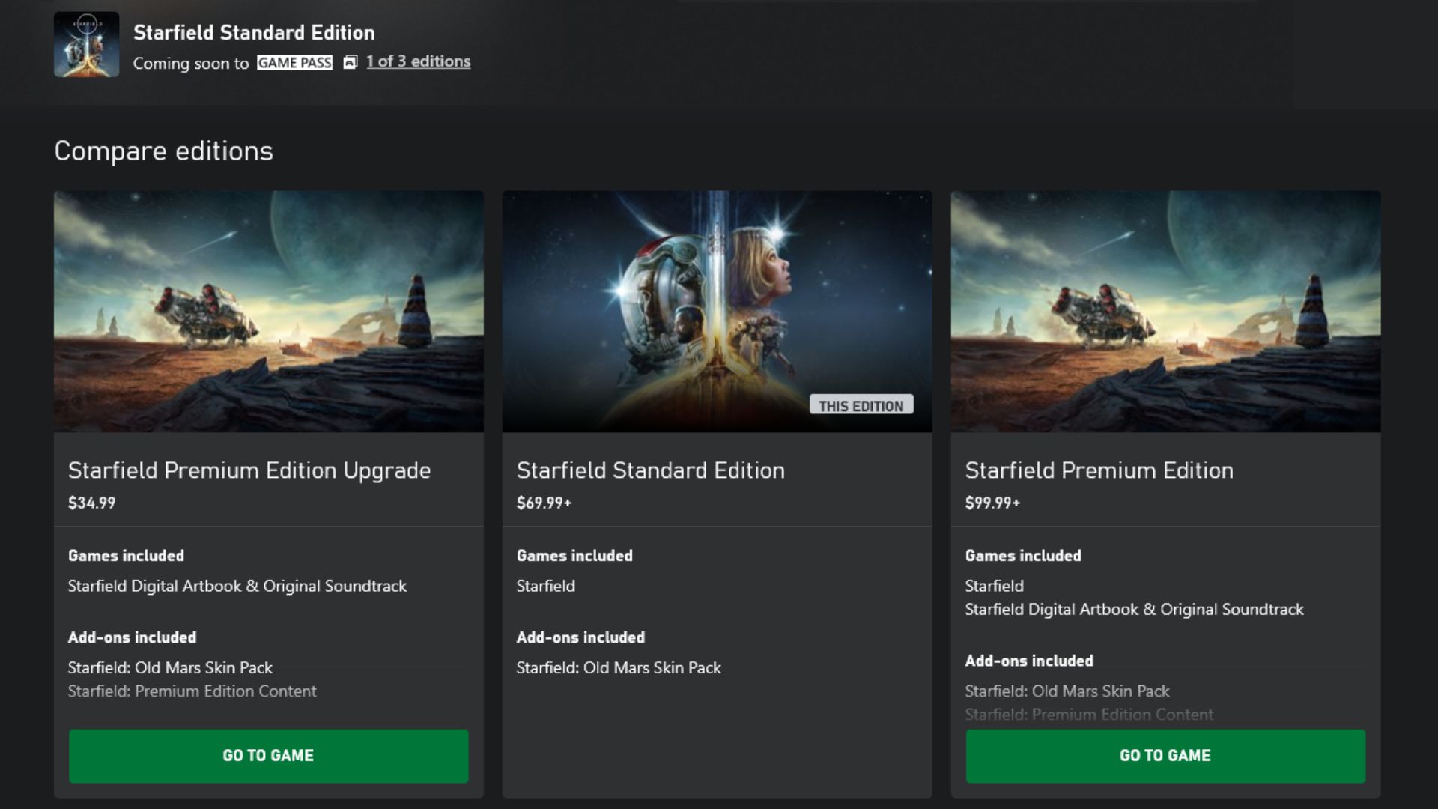1438x809 pixels.
Task: Click 'Starfield' game entry in Premium Edition card
Action: (994, 586)
